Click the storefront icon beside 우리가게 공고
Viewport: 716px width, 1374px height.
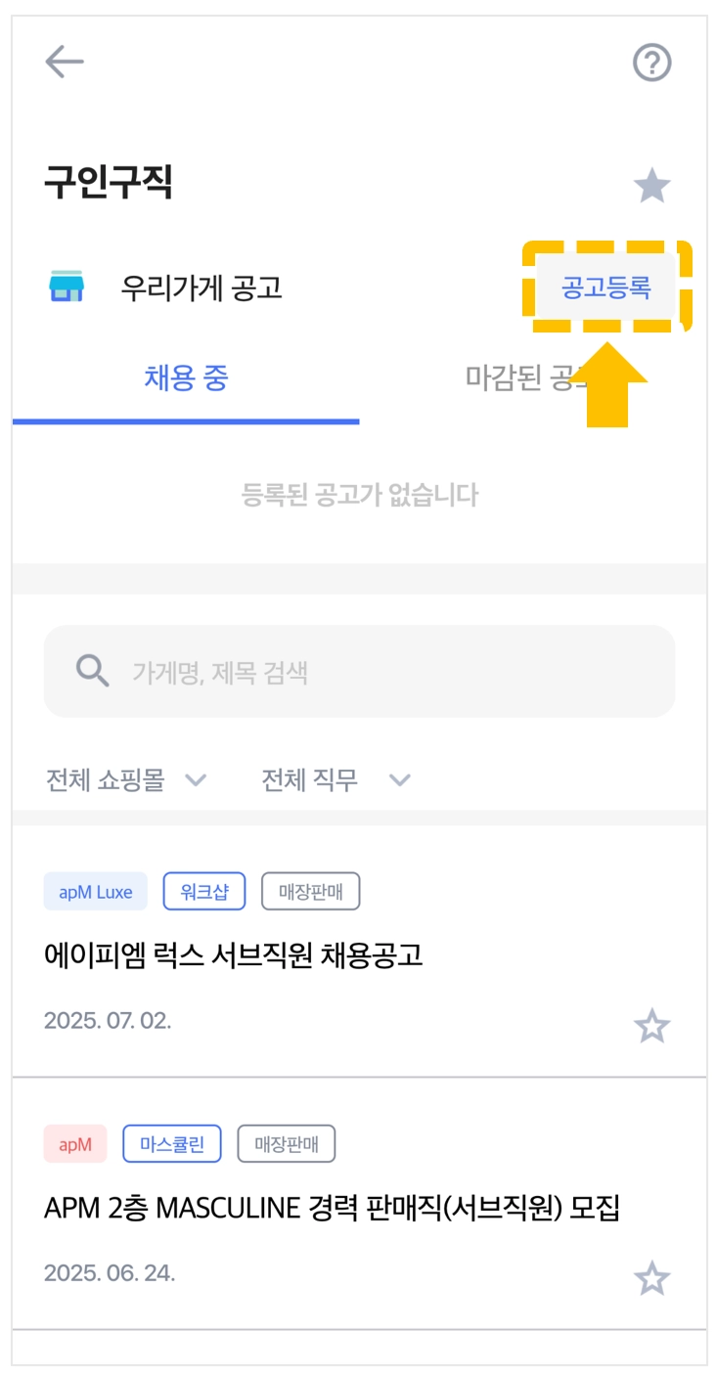(67, 288)
